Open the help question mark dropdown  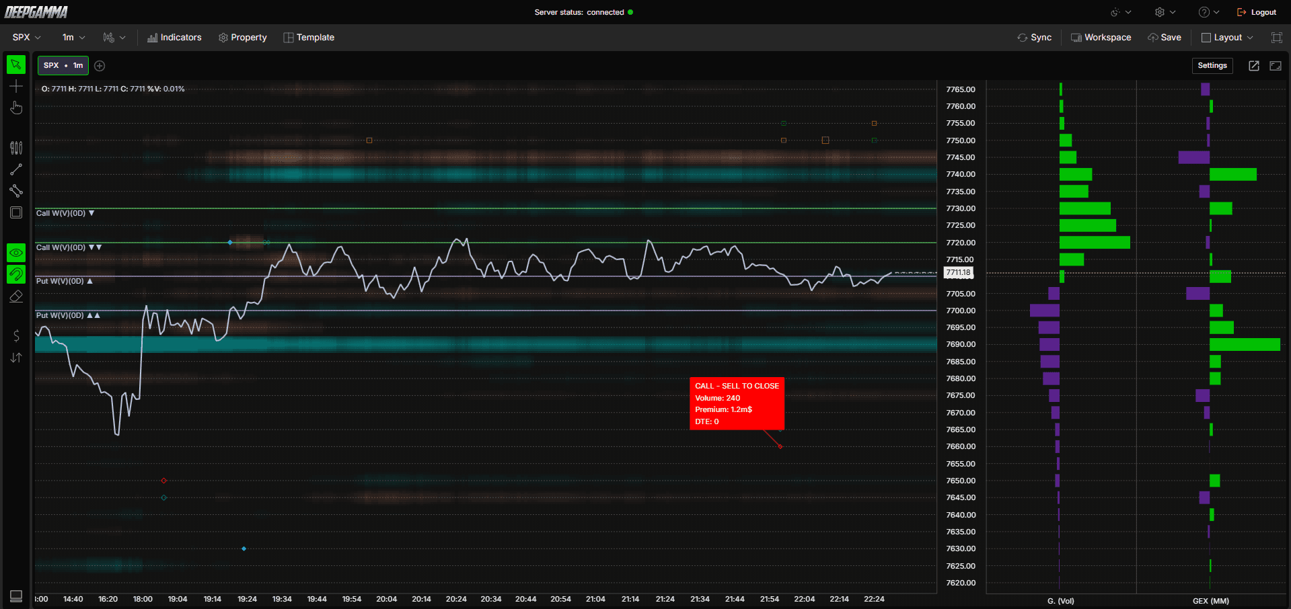1209,12
